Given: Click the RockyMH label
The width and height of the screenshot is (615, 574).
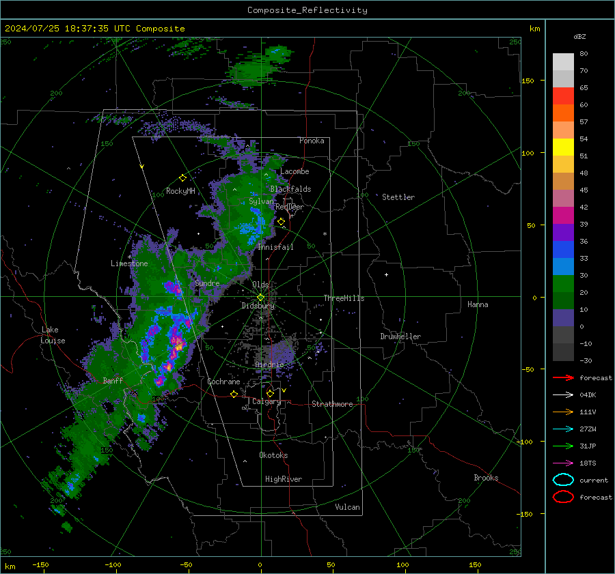Looking at the screenshot, I should point(180,191).
